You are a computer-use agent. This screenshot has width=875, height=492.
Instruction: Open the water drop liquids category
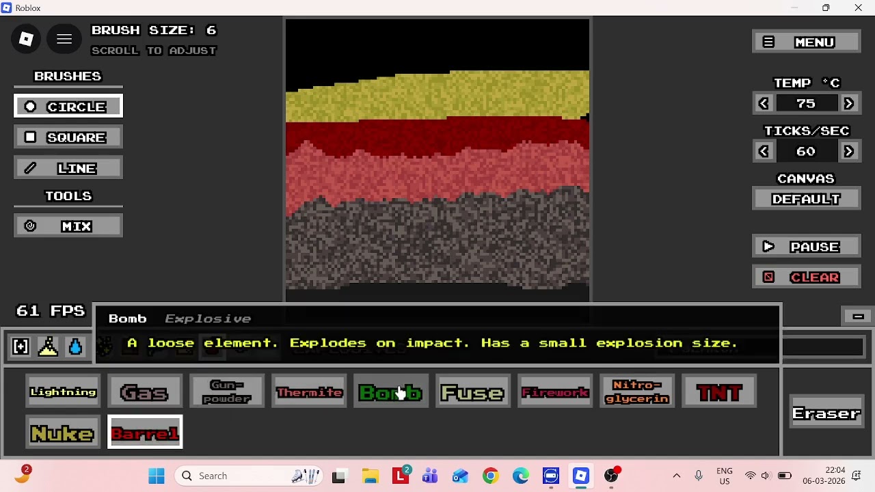pyautogui.click(x=75, y=347)
